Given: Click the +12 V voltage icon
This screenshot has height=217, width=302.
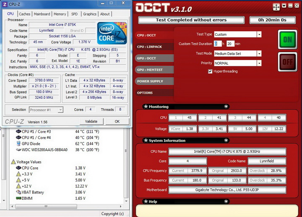Looking at the screenshot, I should click(x=18, y=186).
